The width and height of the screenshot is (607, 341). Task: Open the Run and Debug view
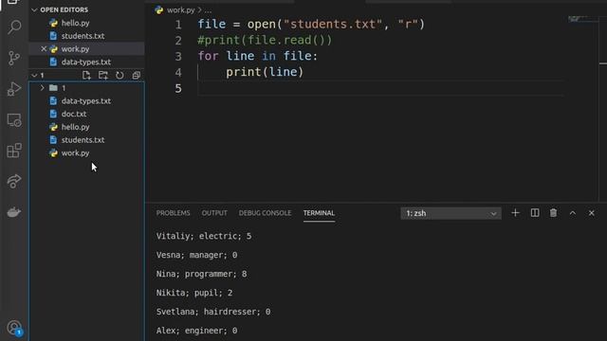point(14,89)
